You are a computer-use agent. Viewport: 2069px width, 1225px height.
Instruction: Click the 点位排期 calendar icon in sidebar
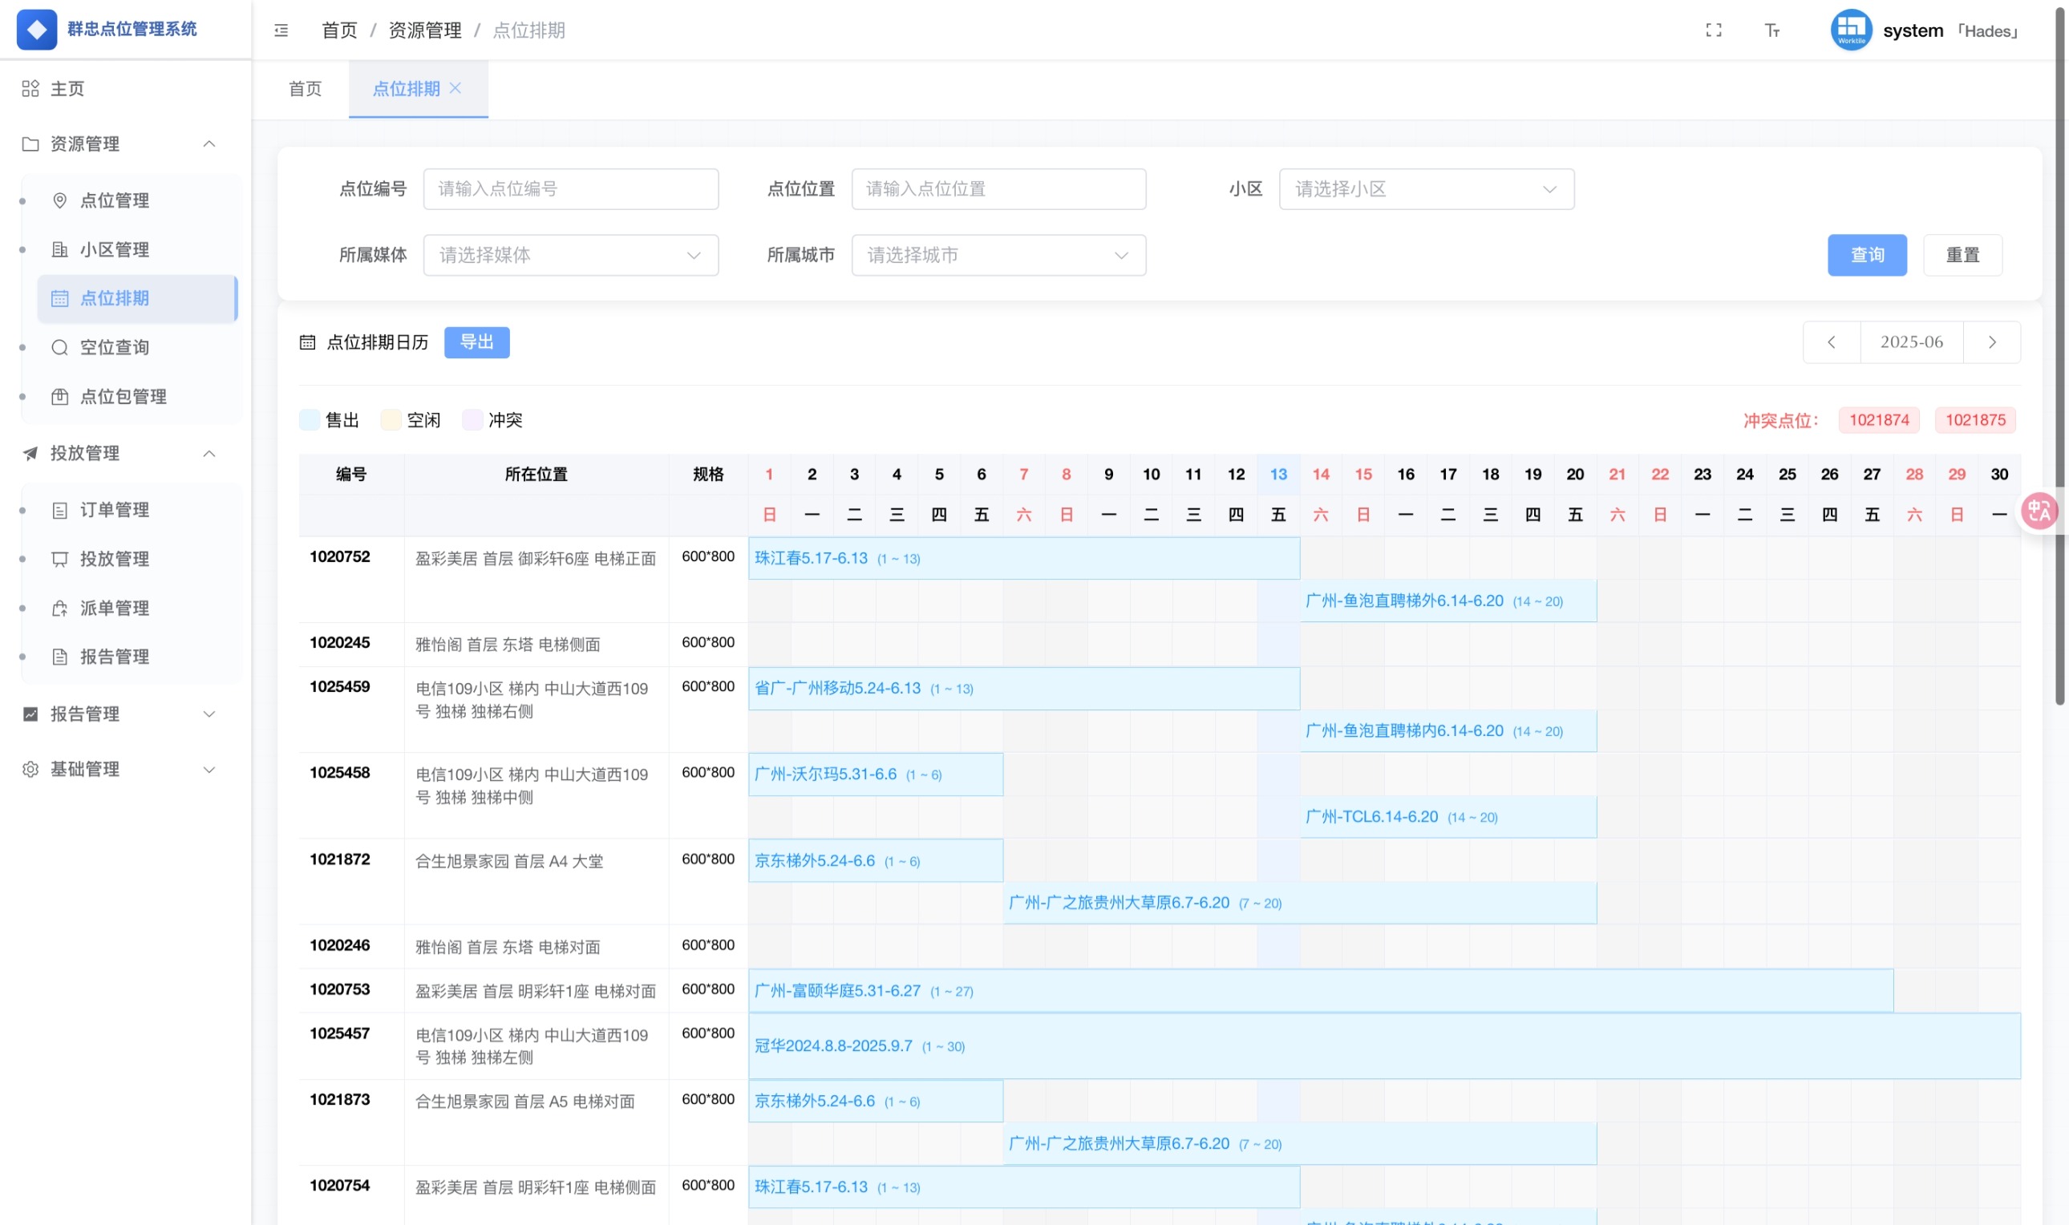click(x=59, y=298)
